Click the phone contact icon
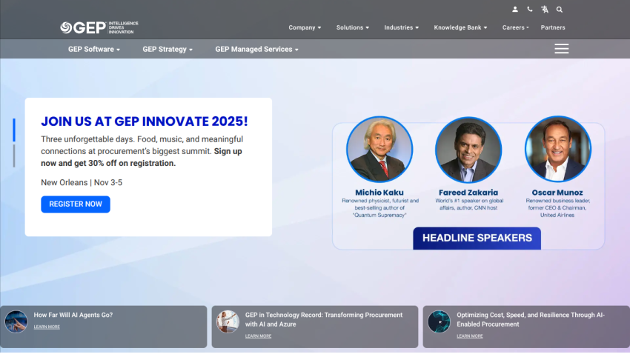This screenshot has height=354, width=630. coord(529,9)
